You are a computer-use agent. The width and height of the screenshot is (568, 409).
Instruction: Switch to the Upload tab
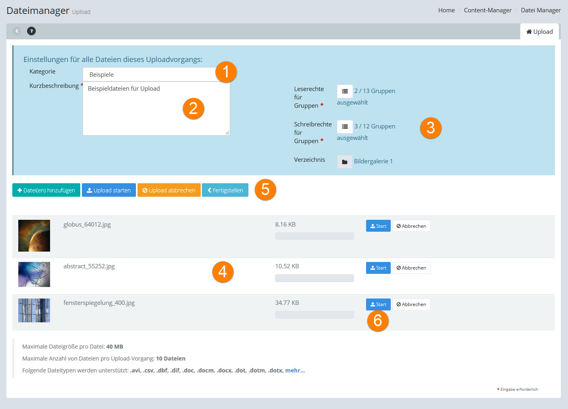(x=539, y=32)
